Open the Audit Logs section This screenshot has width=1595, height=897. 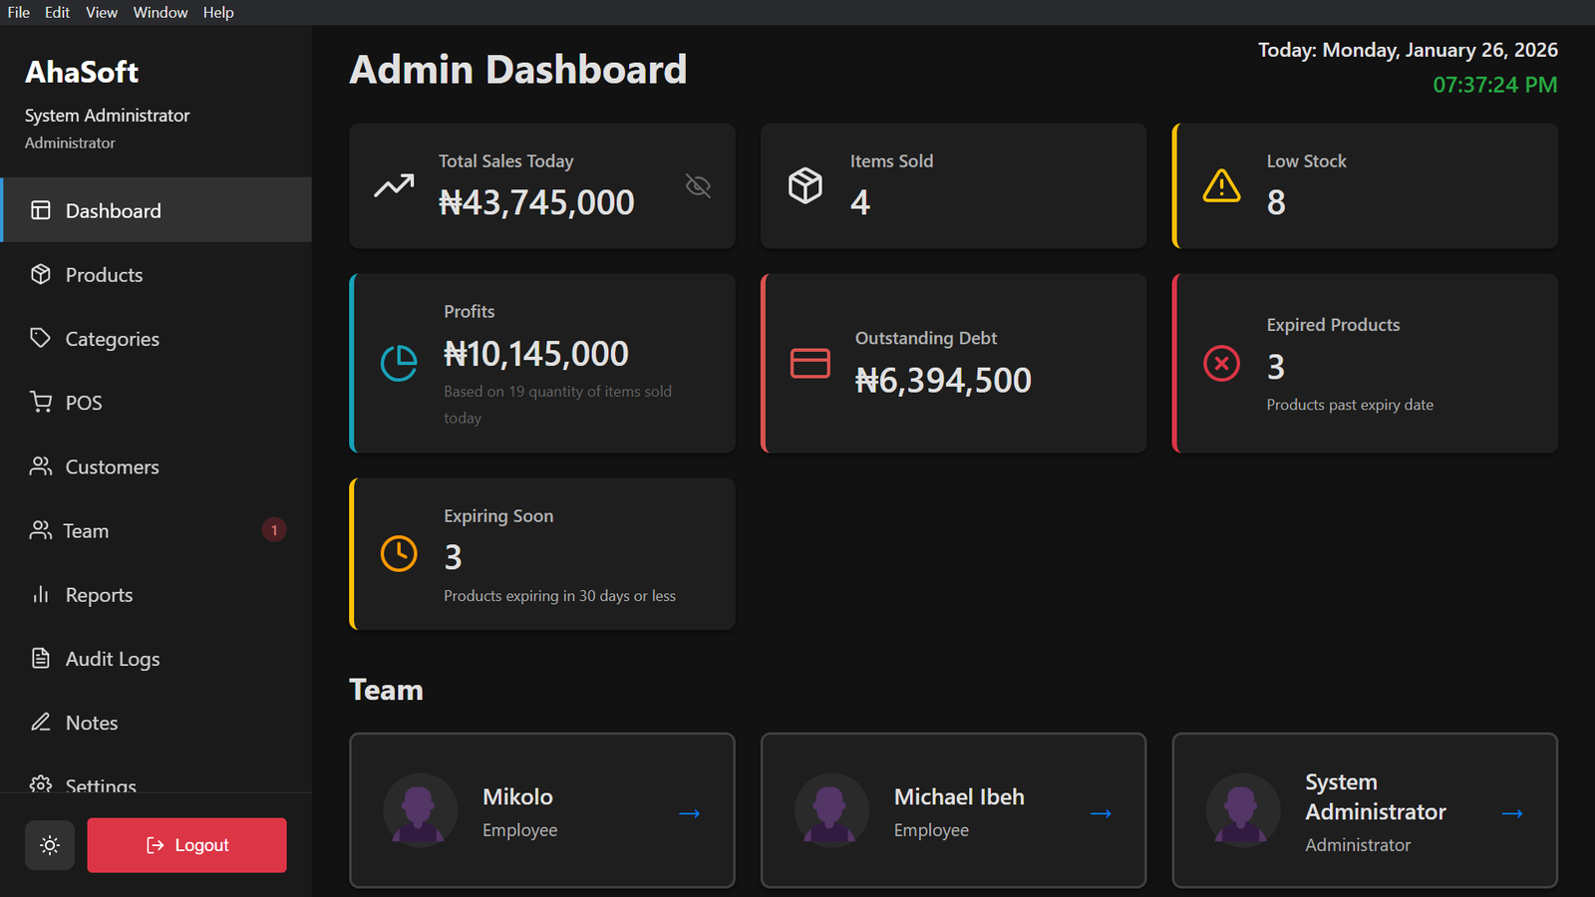pyautogui.click(x=112, y=658)
